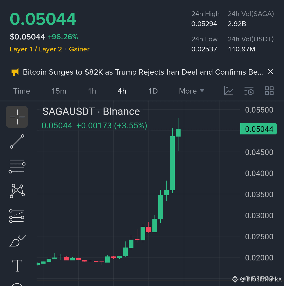Click the 0.02000 price axis label
284x286 pixels.
point(259,258)
